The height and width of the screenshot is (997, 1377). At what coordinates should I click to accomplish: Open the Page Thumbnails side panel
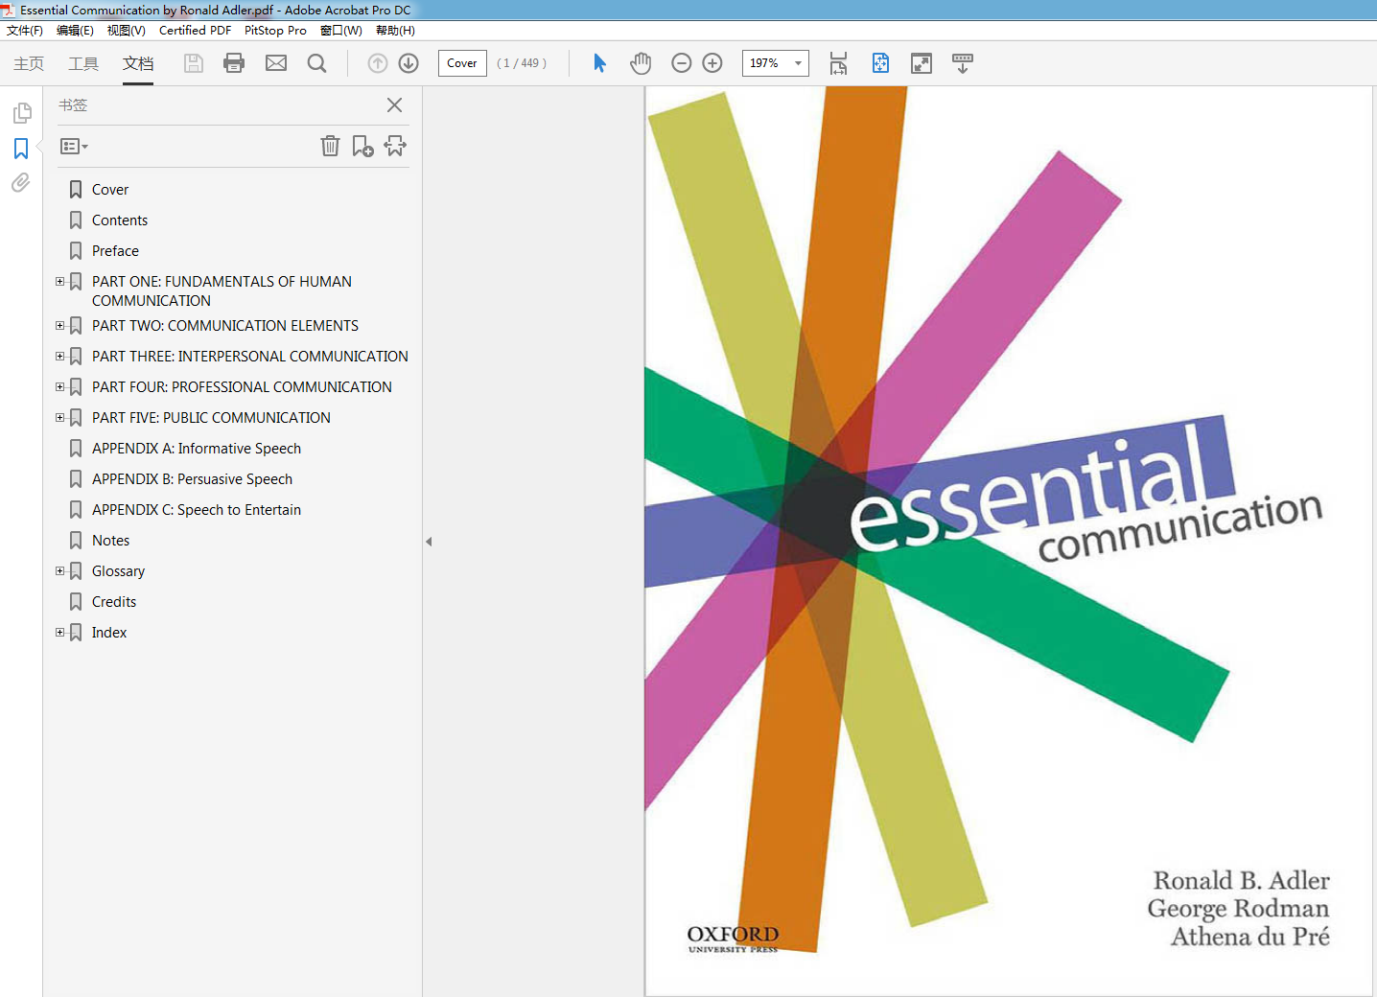(21, 113)
